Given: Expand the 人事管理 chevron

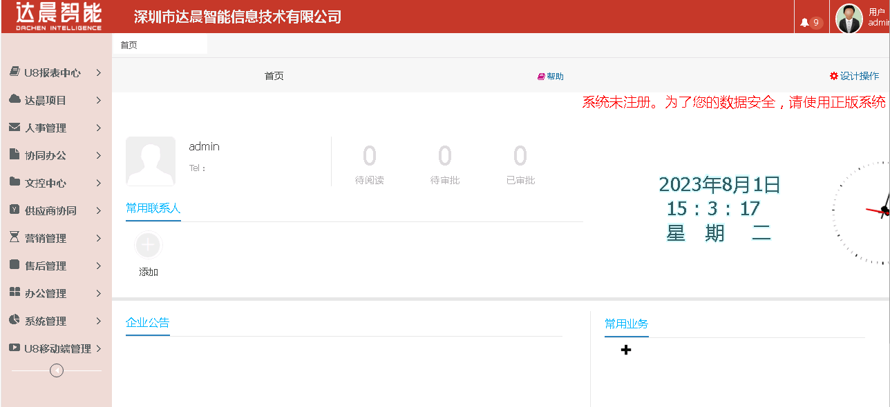Looking at the screenshot, I should 99,128.
